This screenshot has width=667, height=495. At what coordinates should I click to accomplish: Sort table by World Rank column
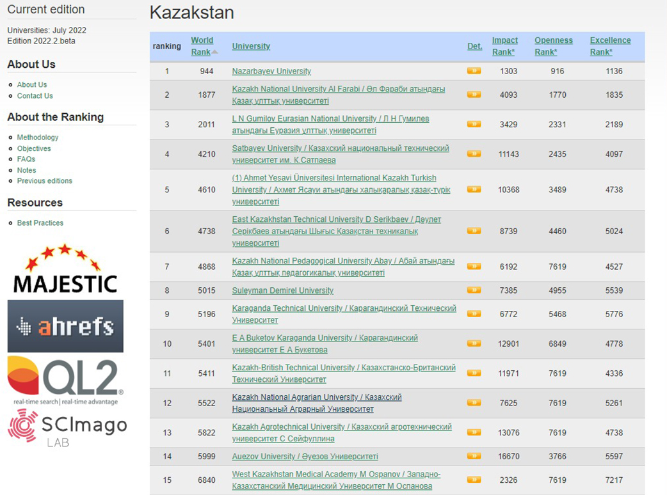pyautogui.click(x=202, y=46)
